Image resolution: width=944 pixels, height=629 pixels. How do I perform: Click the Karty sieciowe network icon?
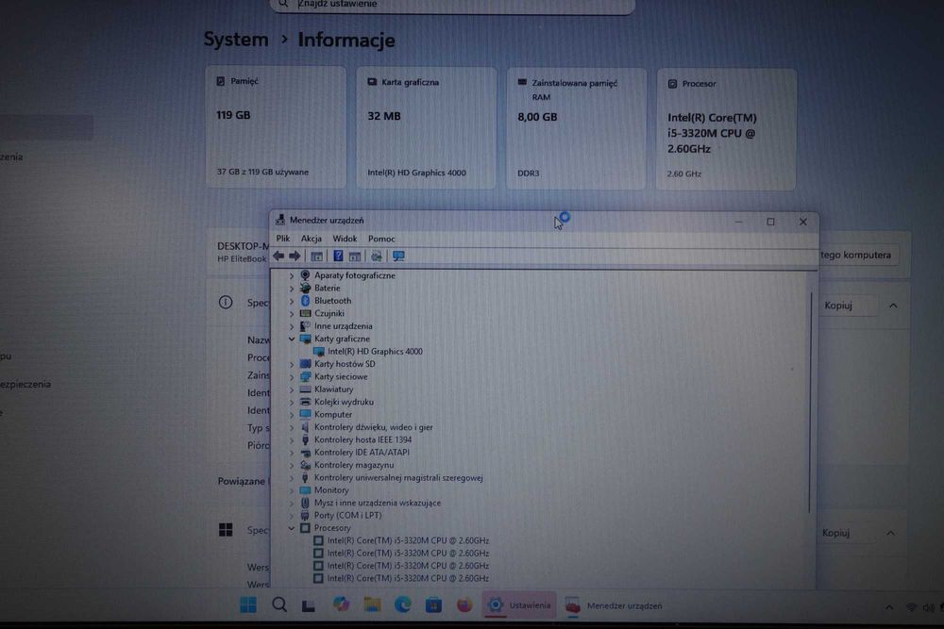click(305, 376)
